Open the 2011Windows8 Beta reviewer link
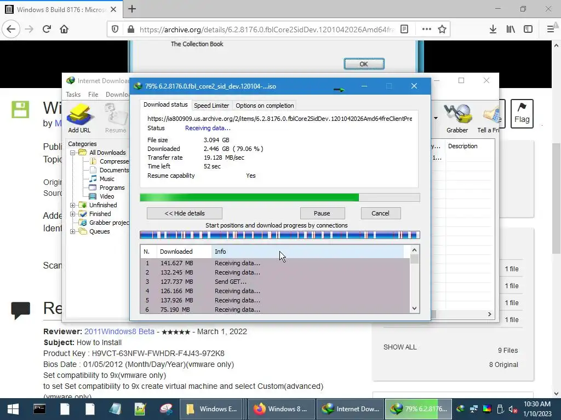Screen dimensions: 561x420 [119, 331]
